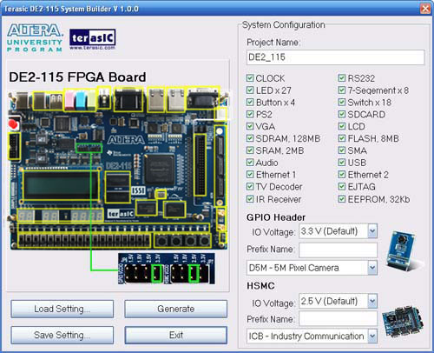
Task: Disable the Ethernet 2 checkbox
Action: point(342,175)
